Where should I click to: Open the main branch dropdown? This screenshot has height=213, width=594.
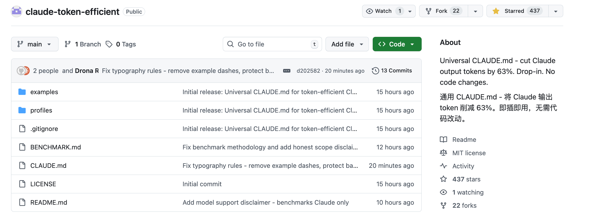point(35,44)
